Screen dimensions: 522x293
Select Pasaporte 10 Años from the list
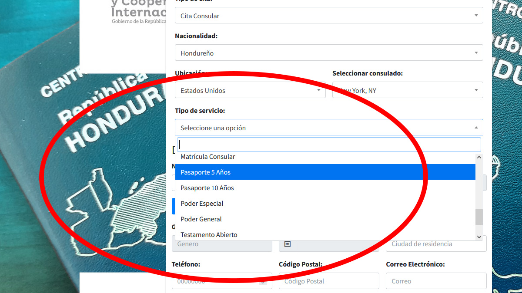click(x=207, y=188)
